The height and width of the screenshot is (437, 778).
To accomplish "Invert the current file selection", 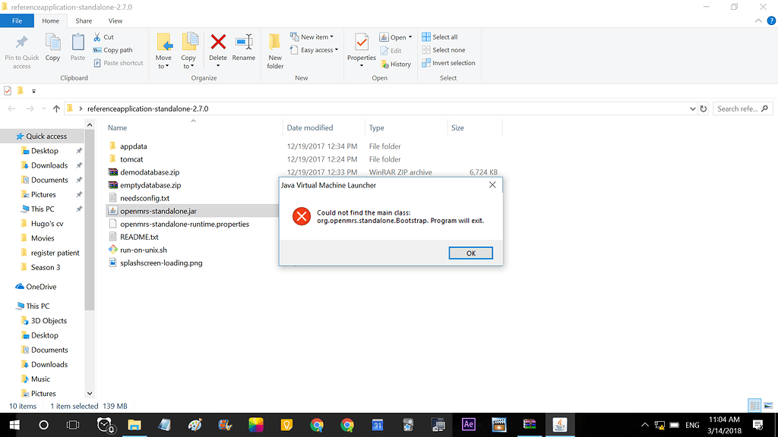I will [448, 64].
